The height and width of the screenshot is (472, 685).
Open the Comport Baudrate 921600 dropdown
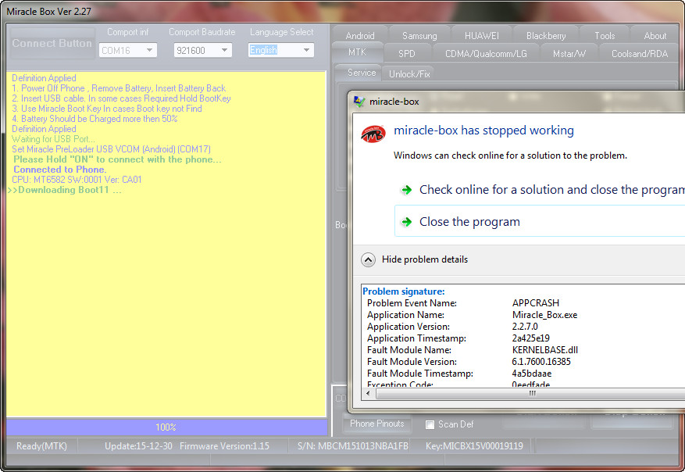pos(202,50)
